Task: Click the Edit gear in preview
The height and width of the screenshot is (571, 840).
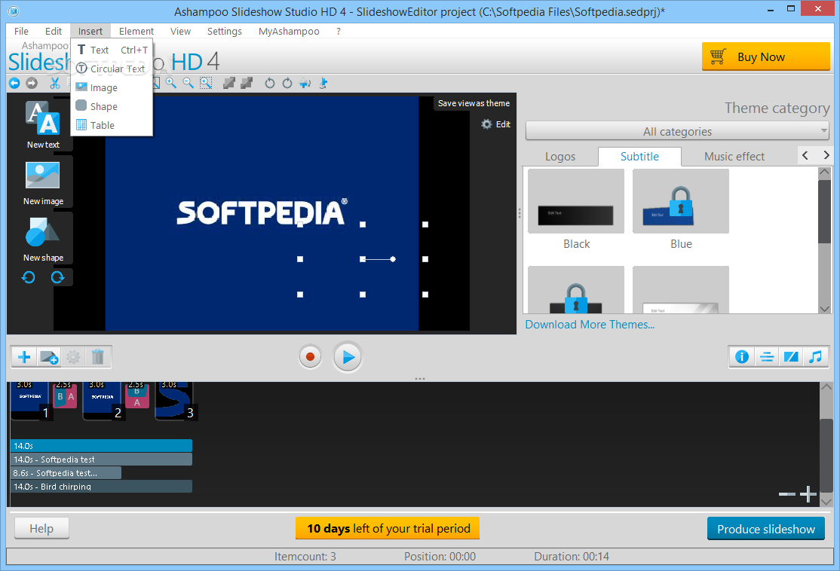Action: coord(495,124)
